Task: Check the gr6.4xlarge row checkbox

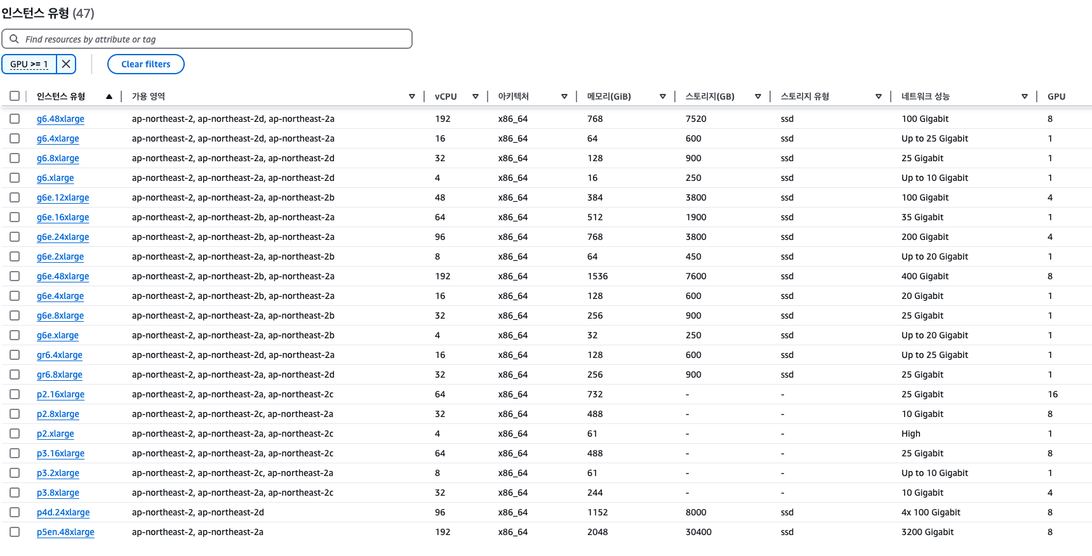Action: click(15, 355)
